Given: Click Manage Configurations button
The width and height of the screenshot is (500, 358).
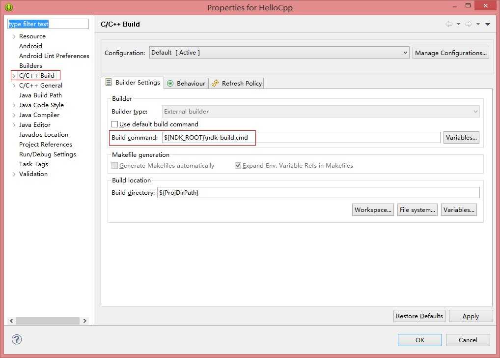Looking at the screenshot, I should (x=450, y=53).
